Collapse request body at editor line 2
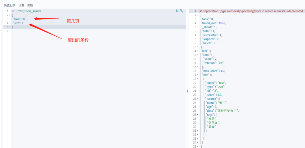The image size is (305, 148). pyautogui.click(x=9, y=15)
